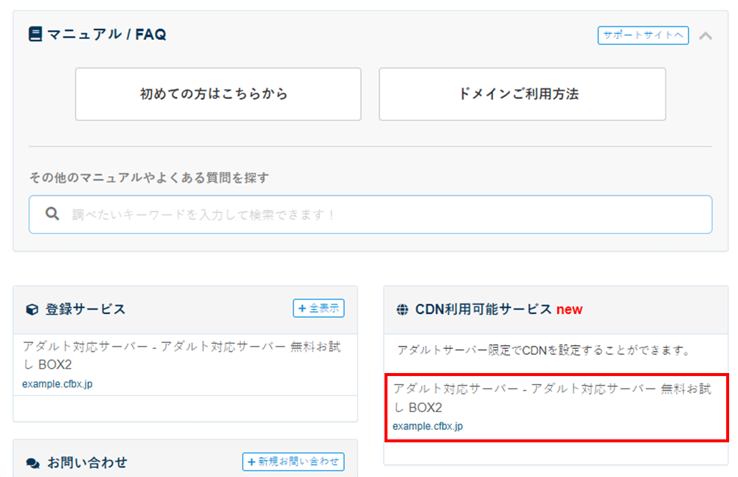Open example.cfbx.jp link under 登録サービス
This screenshot has width=738, height=477.
click(57, 384)
